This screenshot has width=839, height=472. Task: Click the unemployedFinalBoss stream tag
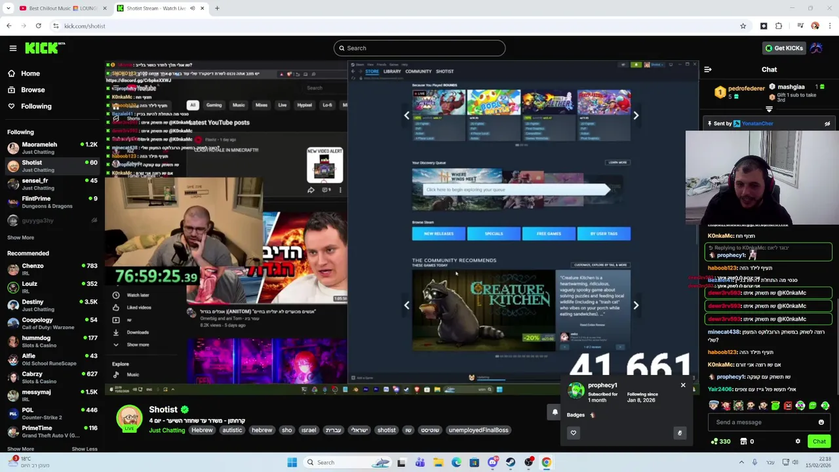click(478, 430)
